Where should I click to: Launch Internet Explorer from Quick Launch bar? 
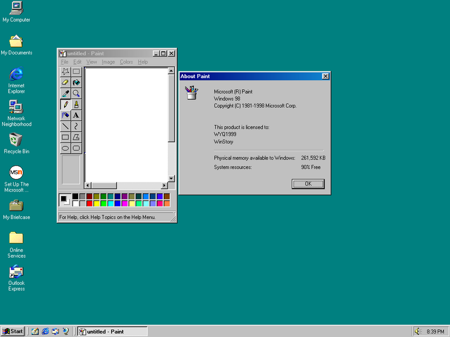point(45,331)
